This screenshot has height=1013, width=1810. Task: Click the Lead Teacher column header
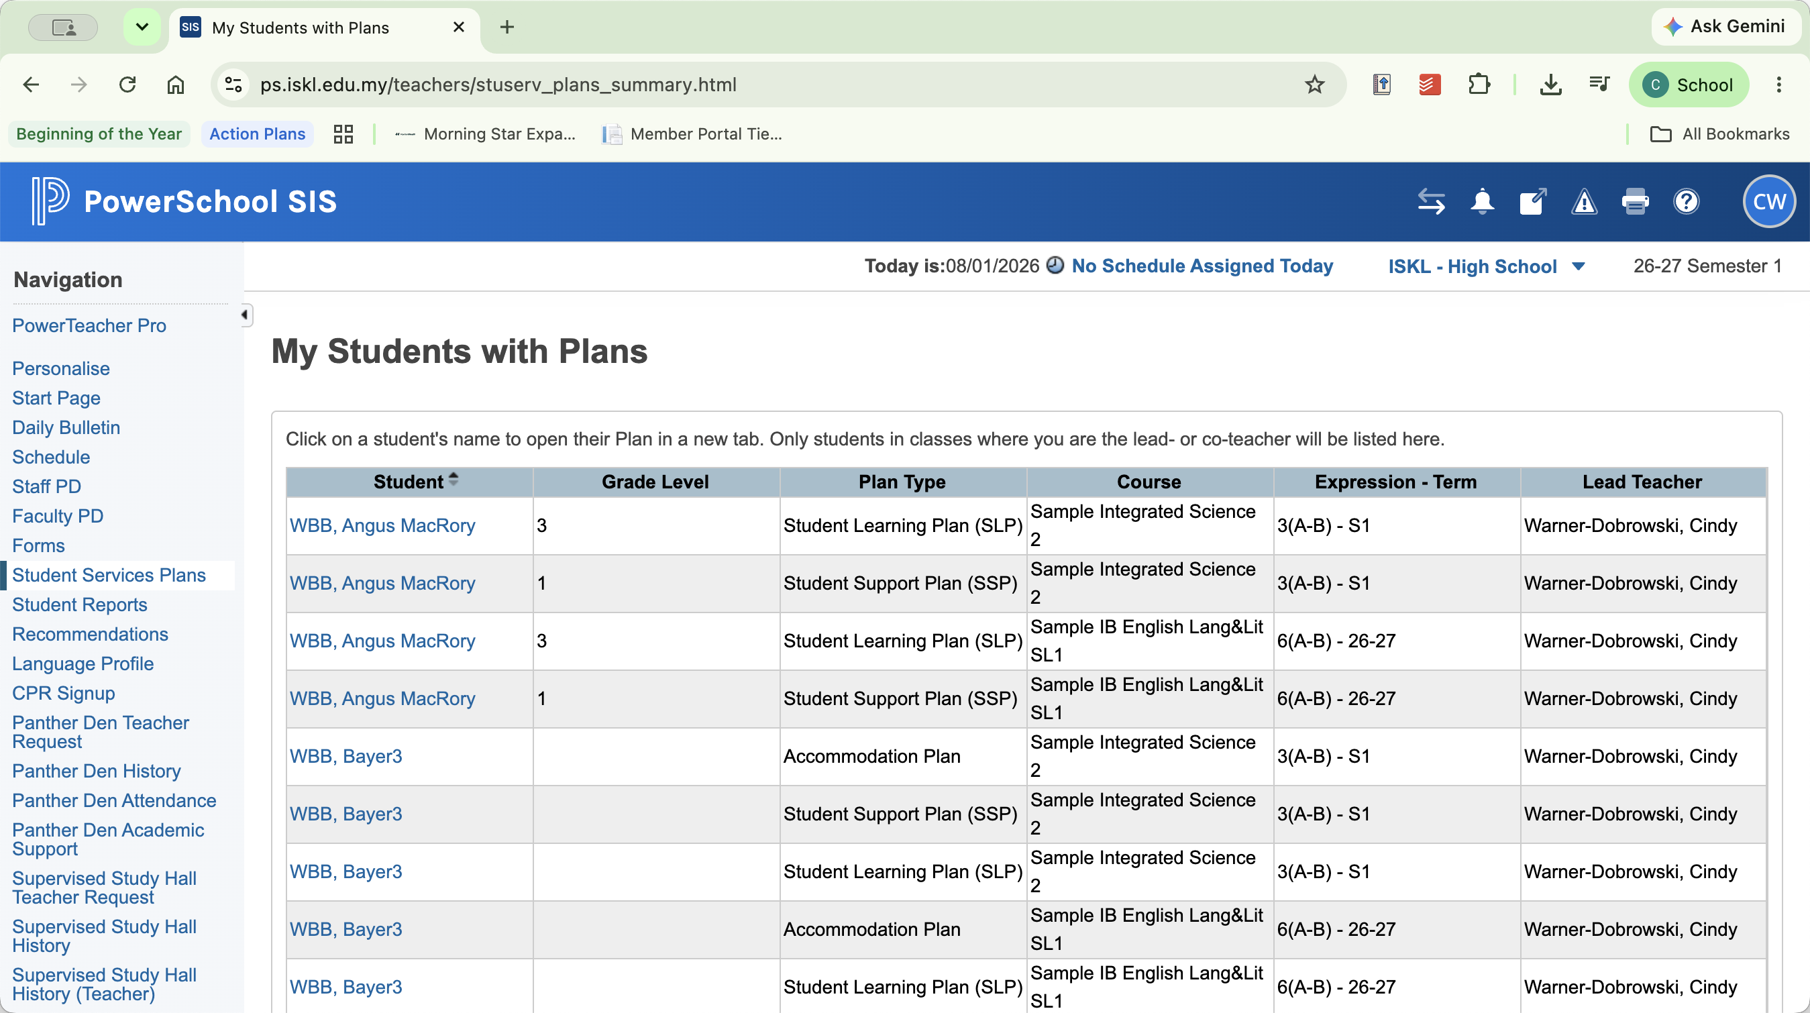click(x=1643, y=482)
